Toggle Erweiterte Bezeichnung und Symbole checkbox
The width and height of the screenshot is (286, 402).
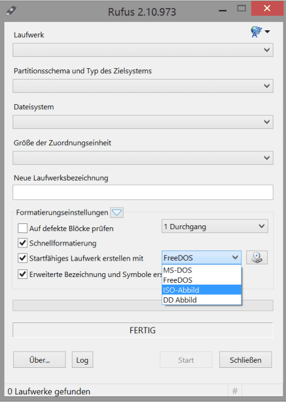[23, 274]
